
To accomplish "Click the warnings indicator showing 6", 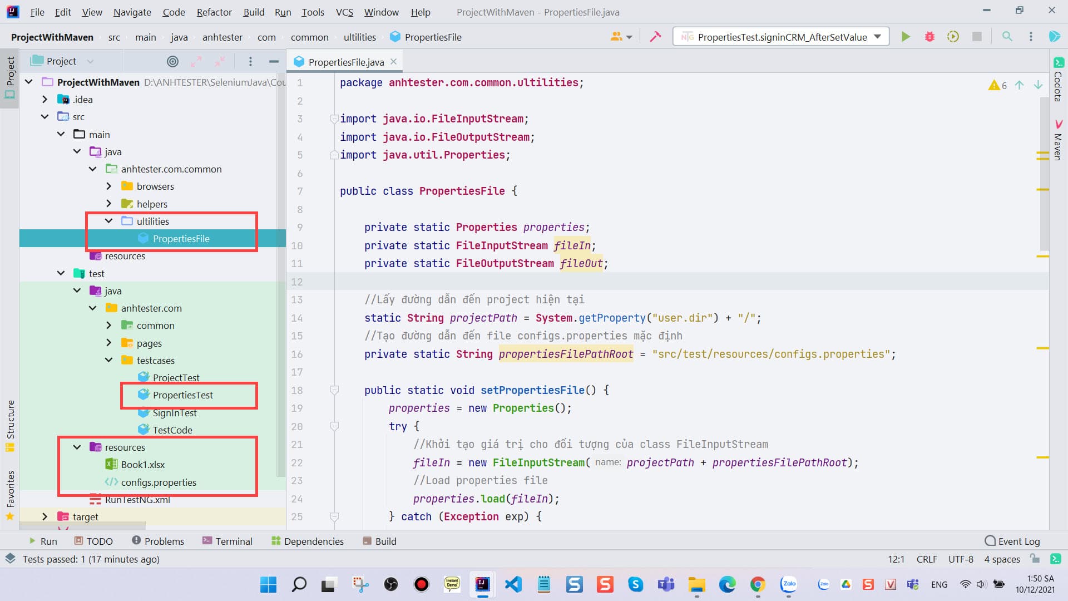I will tap(998, 85).
